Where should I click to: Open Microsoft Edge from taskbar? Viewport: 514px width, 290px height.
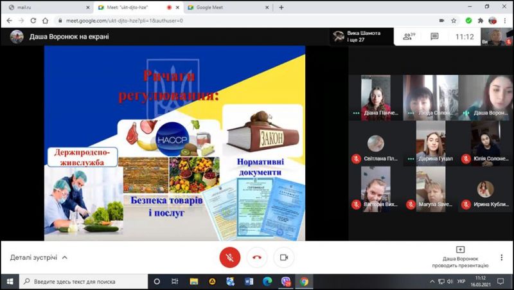point(267,282)
